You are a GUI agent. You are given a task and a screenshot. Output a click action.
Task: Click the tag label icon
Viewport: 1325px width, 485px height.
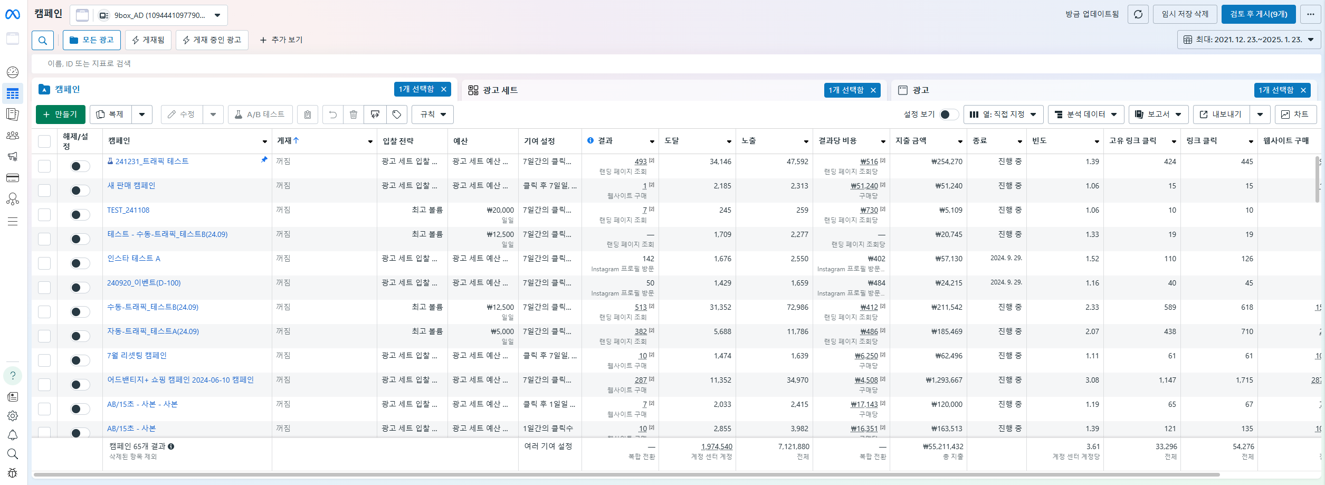pyautogui.click(x=397, y=115)
